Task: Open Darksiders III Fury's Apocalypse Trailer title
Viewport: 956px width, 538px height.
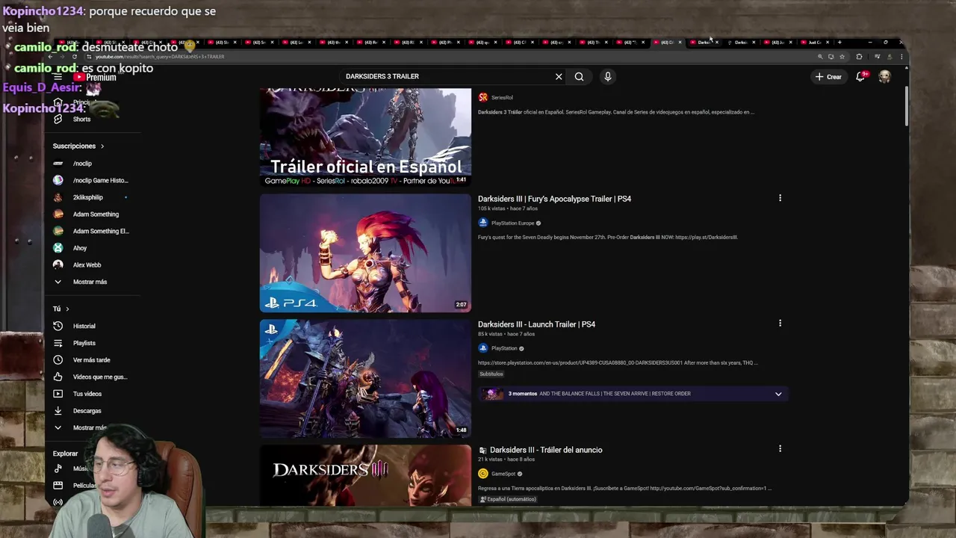Action: click(x=554, y=199)
